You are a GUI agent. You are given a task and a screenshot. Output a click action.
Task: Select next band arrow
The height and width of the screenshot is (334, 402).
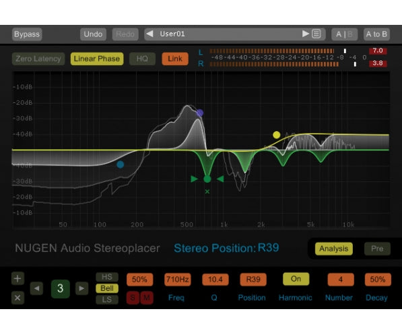[x=81, y=288]
